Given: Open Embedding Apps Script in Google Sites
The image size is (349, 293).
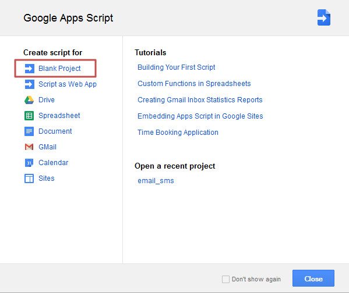Looking at the screenshot, I should pos(200,116).
